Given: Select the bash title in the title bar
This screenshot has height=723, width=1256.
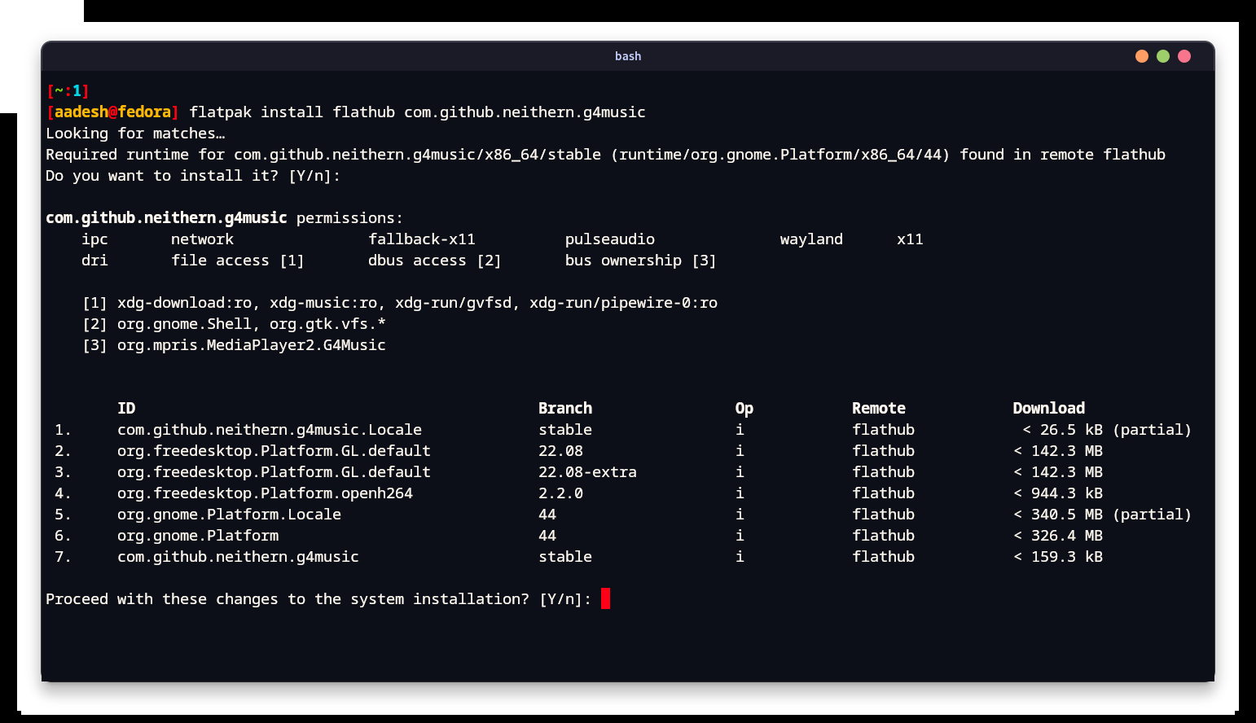Looking at the screenshot, I should pos(628,56).
